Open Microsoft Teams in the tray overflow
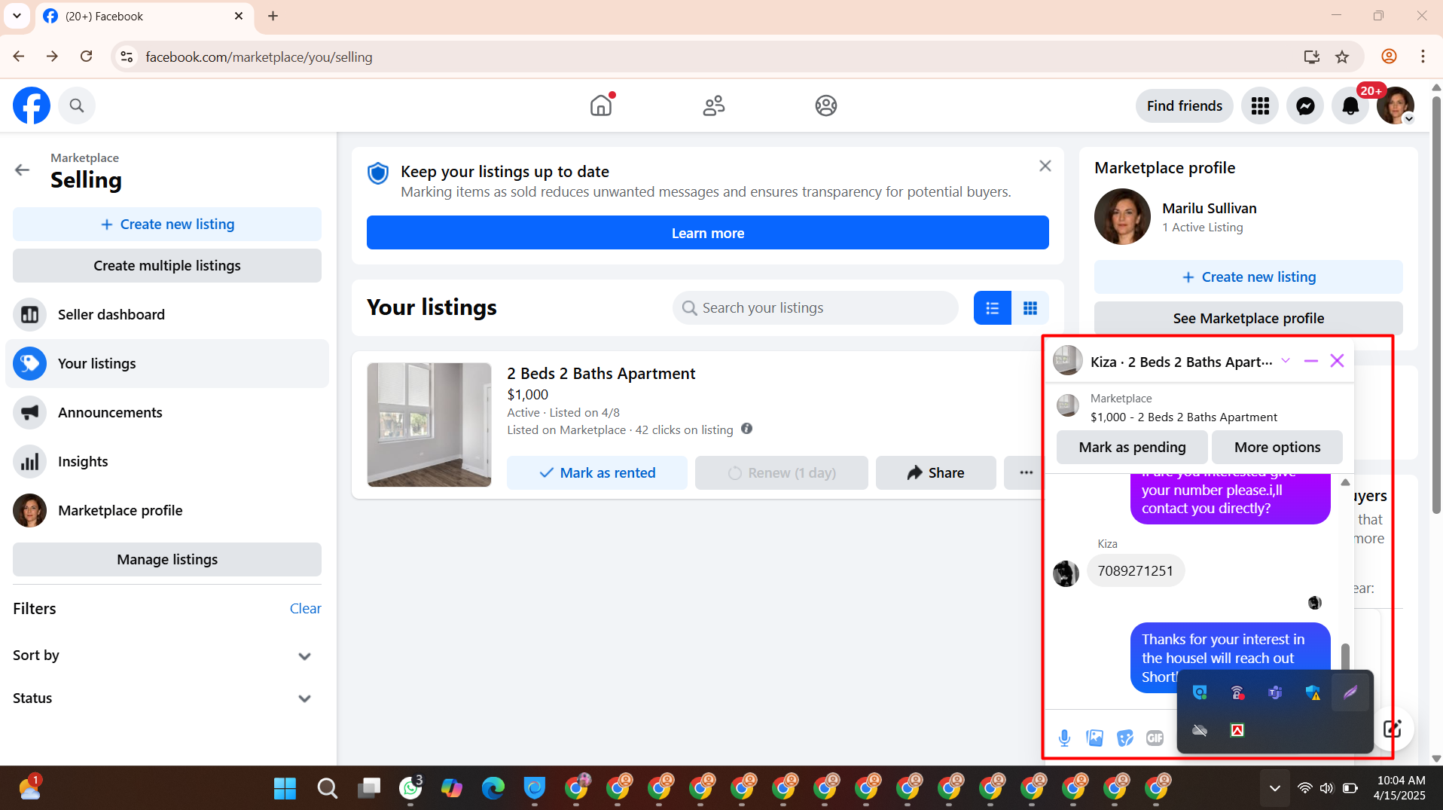 coord(1275,692)
